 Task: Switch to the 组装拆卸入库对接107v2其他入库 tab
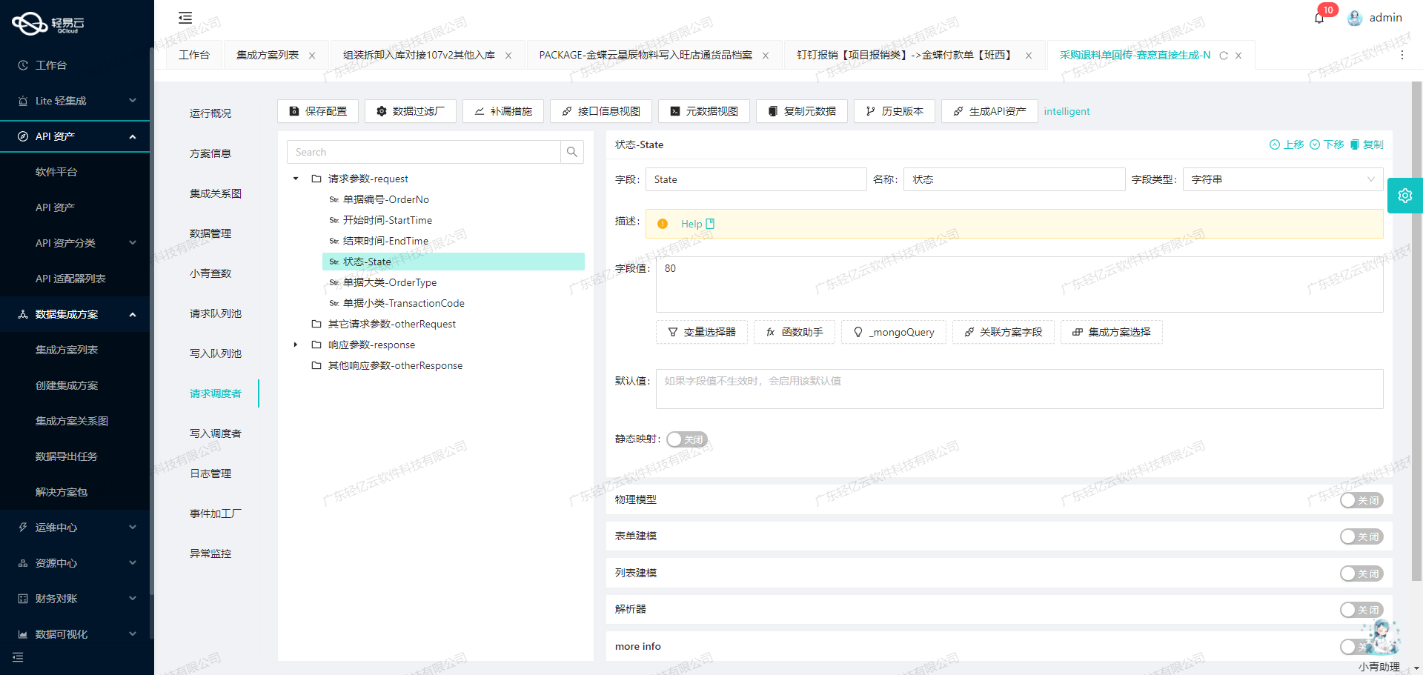click(x=419, y=55)
